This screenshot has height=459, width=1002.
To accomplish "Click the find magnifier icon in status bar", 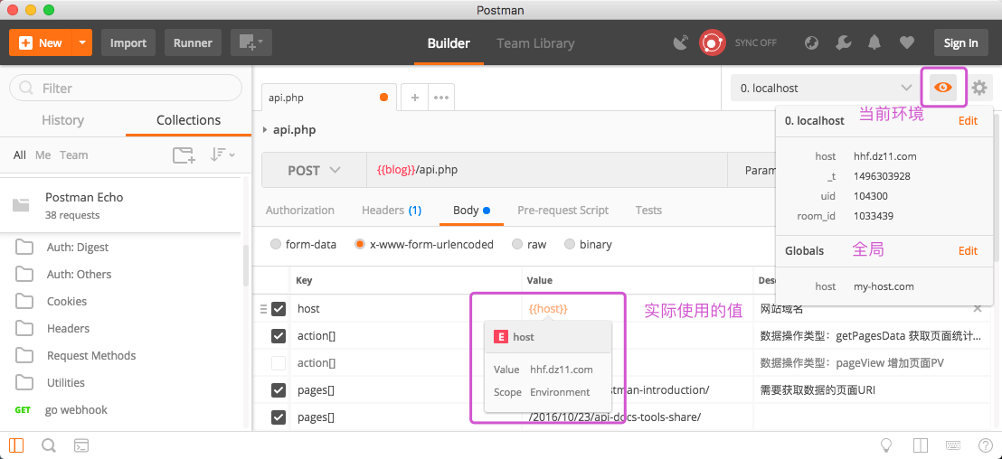I will point(49,445).
